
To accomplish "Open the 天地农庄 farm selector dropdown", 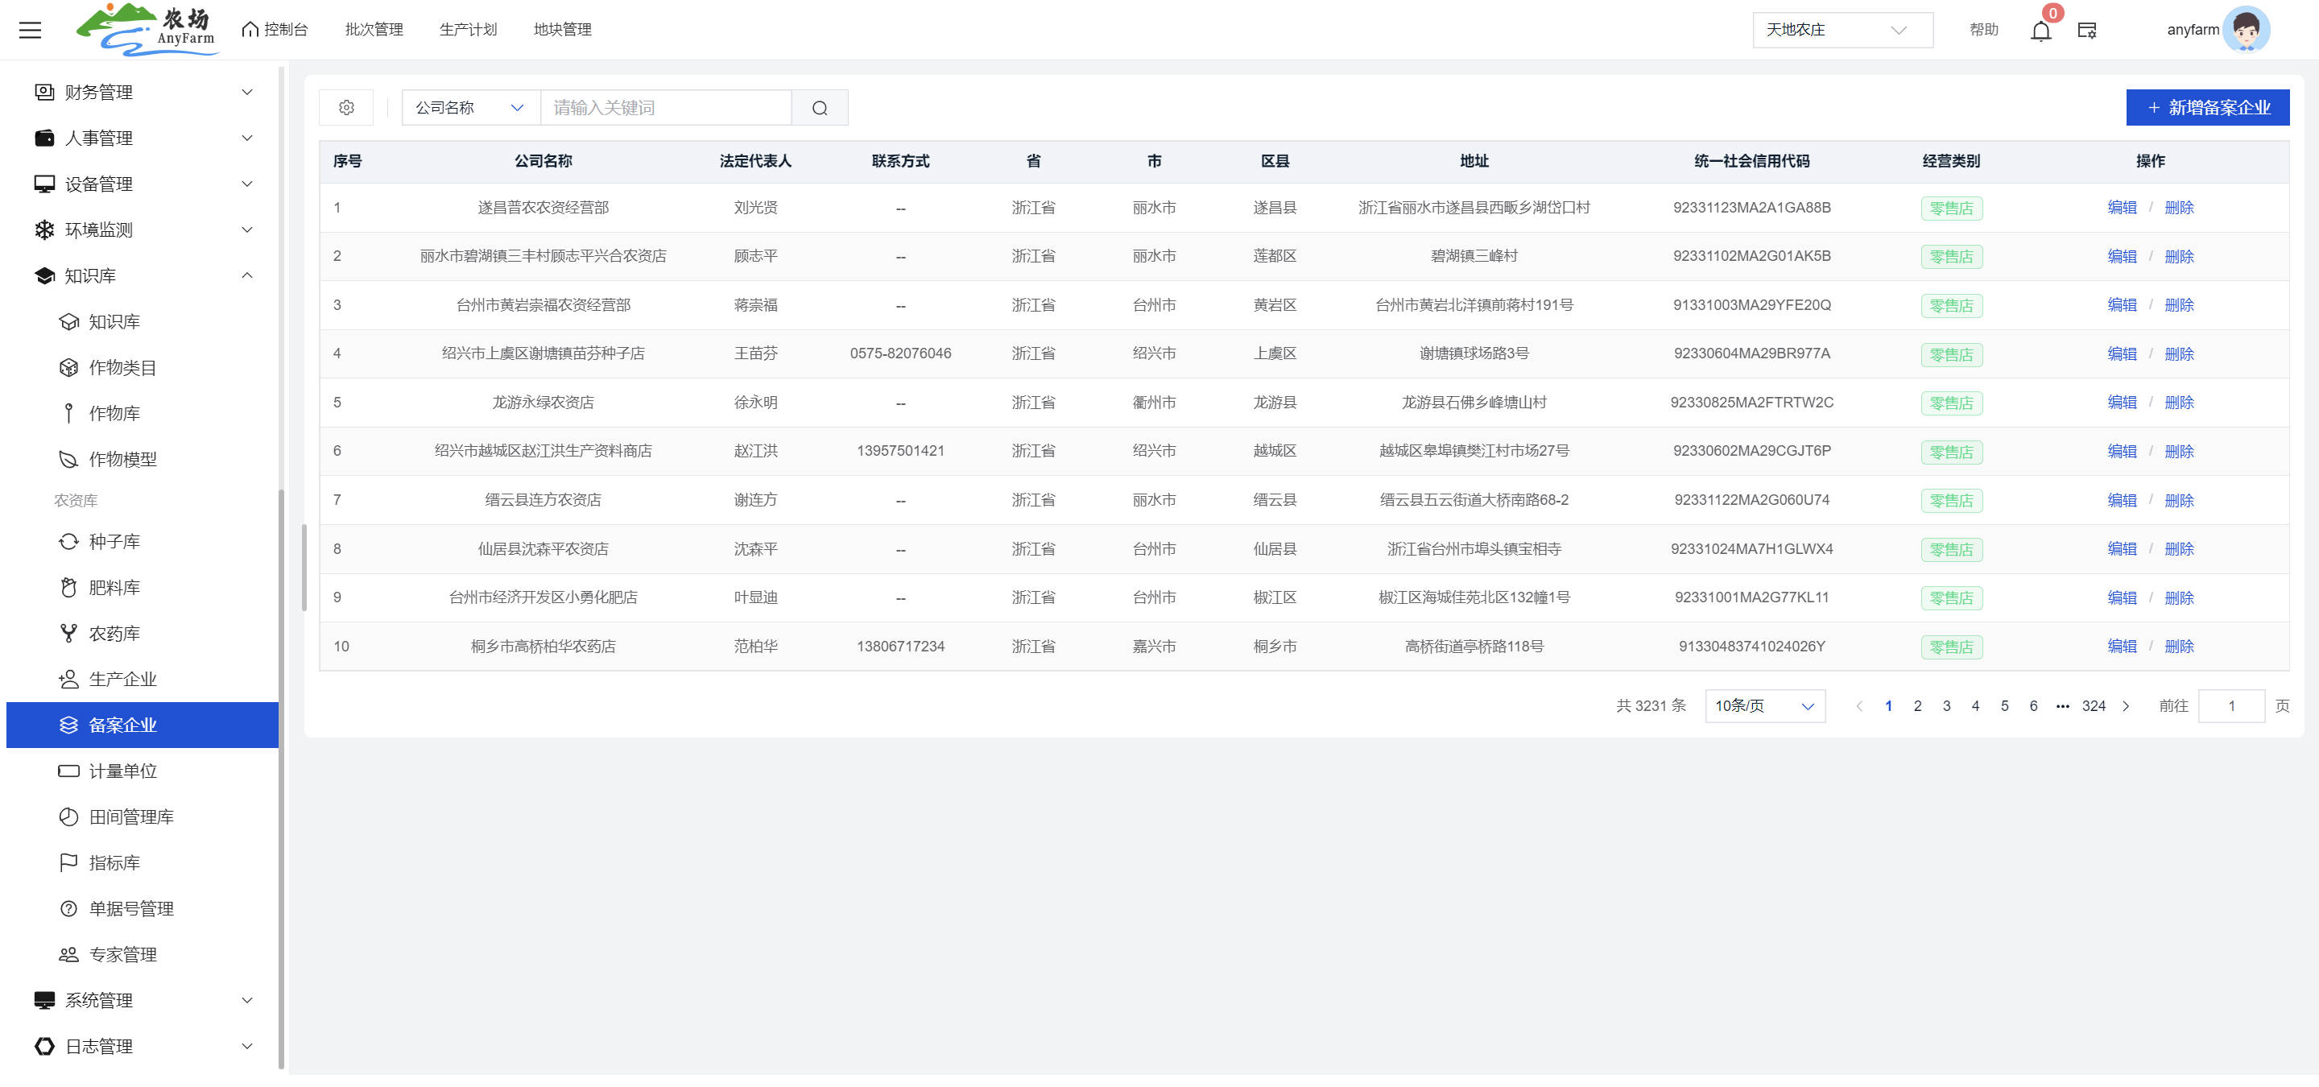I will (1841, 30).
